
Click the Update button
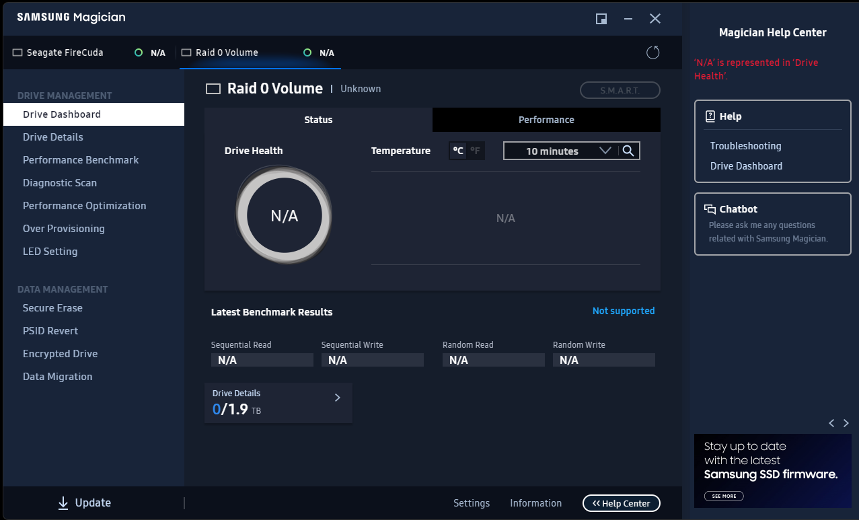(84, 503)
